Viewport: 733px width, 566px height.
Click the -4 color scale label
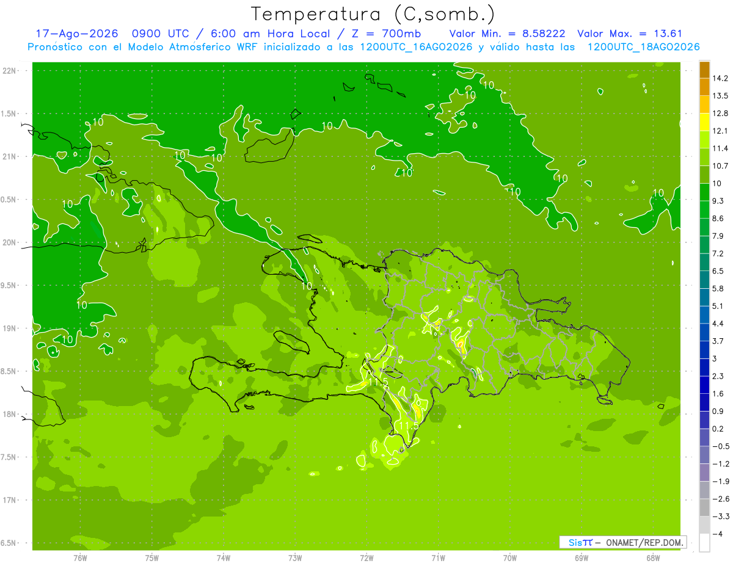pyautogui.click(x=718, y=534)
